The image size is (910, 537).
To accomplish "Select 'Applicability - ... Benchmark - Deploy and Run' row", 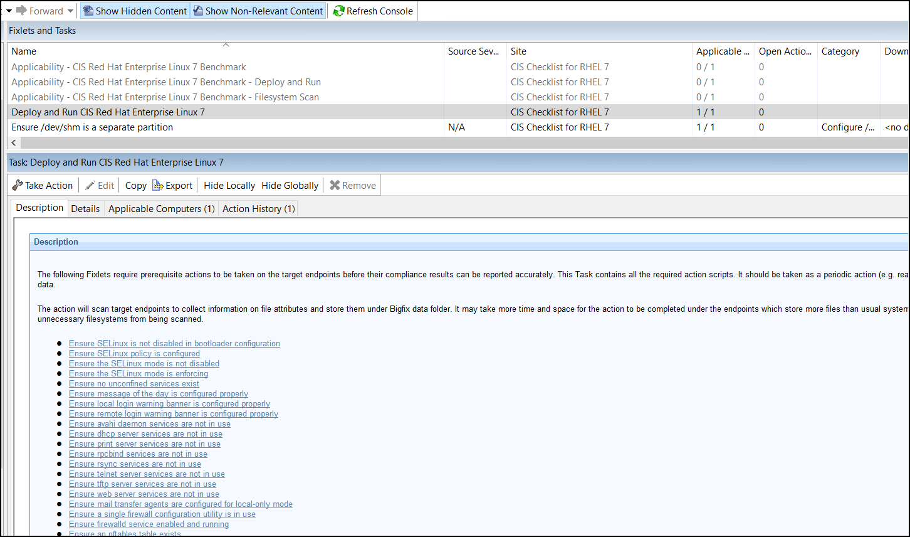I will (458, 82).
